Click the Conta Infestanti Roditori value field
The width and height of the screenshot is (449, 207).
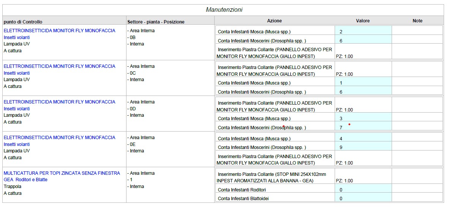(x=363, y=190)
